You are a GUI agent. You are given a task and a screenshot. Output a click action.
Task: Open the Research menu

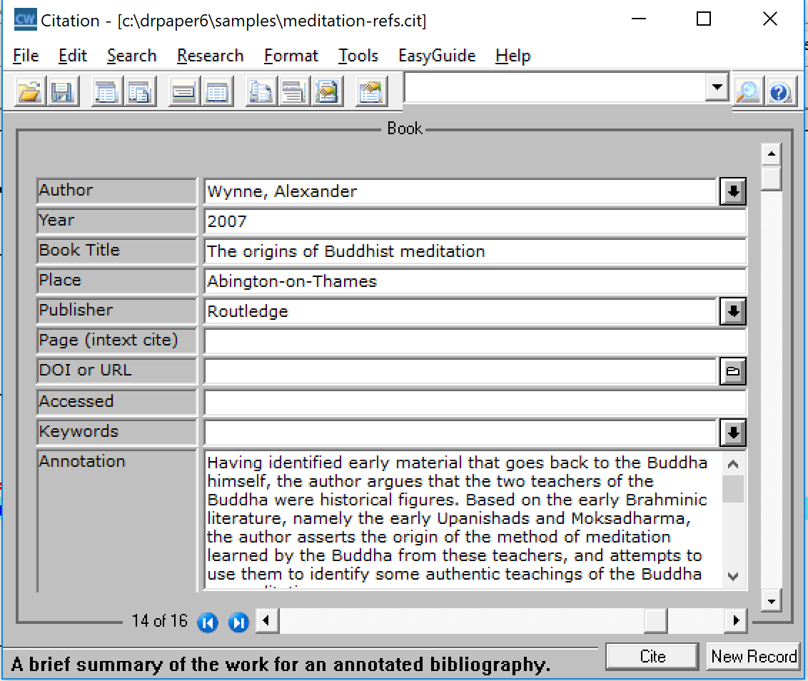pyautogui.click(x=210, y=56)
